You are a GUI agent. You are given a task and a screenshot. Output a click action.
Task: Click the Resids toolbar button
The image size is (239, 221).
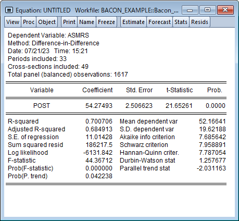click(199, 22)
